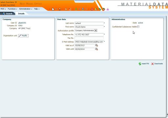Click the purple flask toolbar icon

pyautogui.click(x=108, y=9)
